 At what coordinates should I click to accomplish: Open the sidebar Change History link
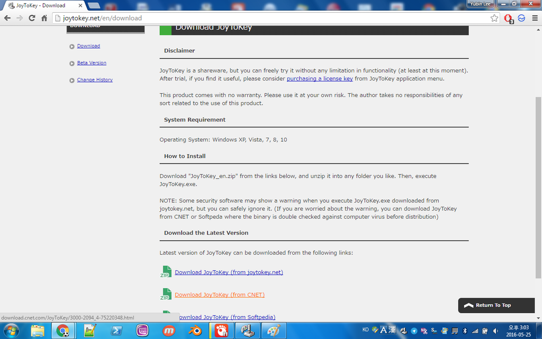(95, 79)
